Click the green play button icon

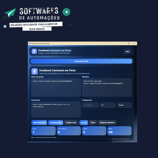tap(66, 12)
